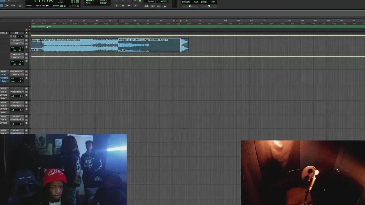The image size is (365, 205).
Task: Click the Return to Zero transport button
Action: pyautogui.click(x=117, y=6)
